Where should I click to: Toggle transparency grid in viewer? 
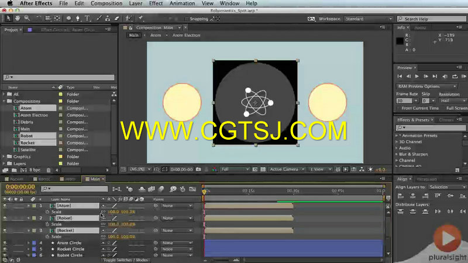click(x=263, y=169)
